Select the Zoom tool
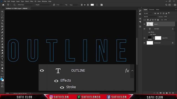 point(2,71)
